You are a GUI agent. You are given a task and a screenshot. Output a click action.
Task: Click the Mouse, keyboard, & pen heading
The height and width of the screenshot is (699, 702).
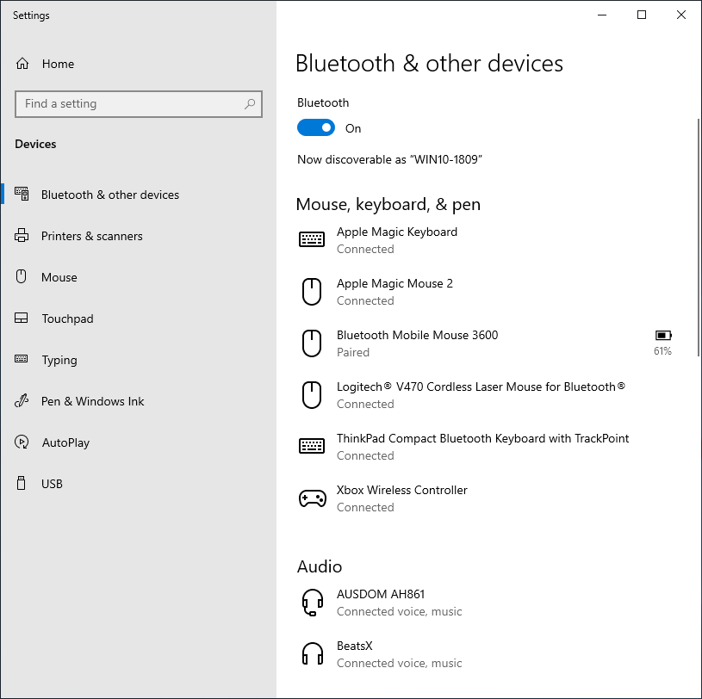pyautogui.click(x=388, y=205)
